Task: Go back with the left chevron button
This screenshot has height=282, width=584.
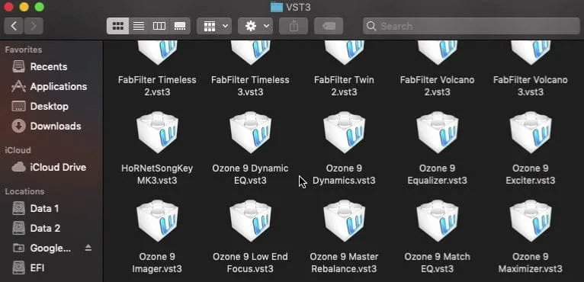Action: pyautogui.click(x=14, y=26)
